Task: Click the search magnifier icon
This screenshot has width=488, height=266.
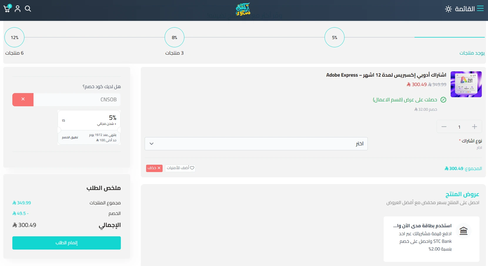Action: 28,9
